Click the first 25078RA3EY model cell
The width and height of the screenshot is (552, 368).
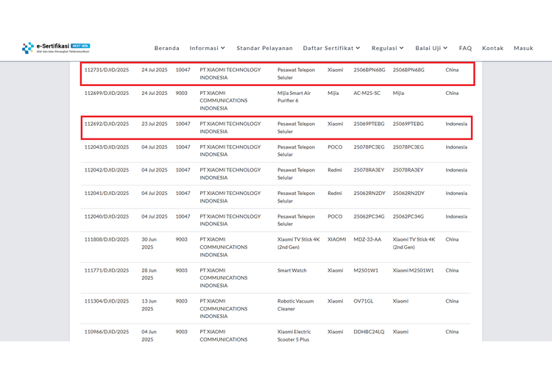369,170
